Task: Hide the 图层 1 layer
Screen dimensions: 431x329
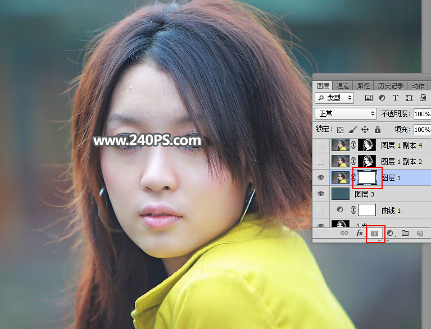Action: pyautogui.click(x=321, y=177)
